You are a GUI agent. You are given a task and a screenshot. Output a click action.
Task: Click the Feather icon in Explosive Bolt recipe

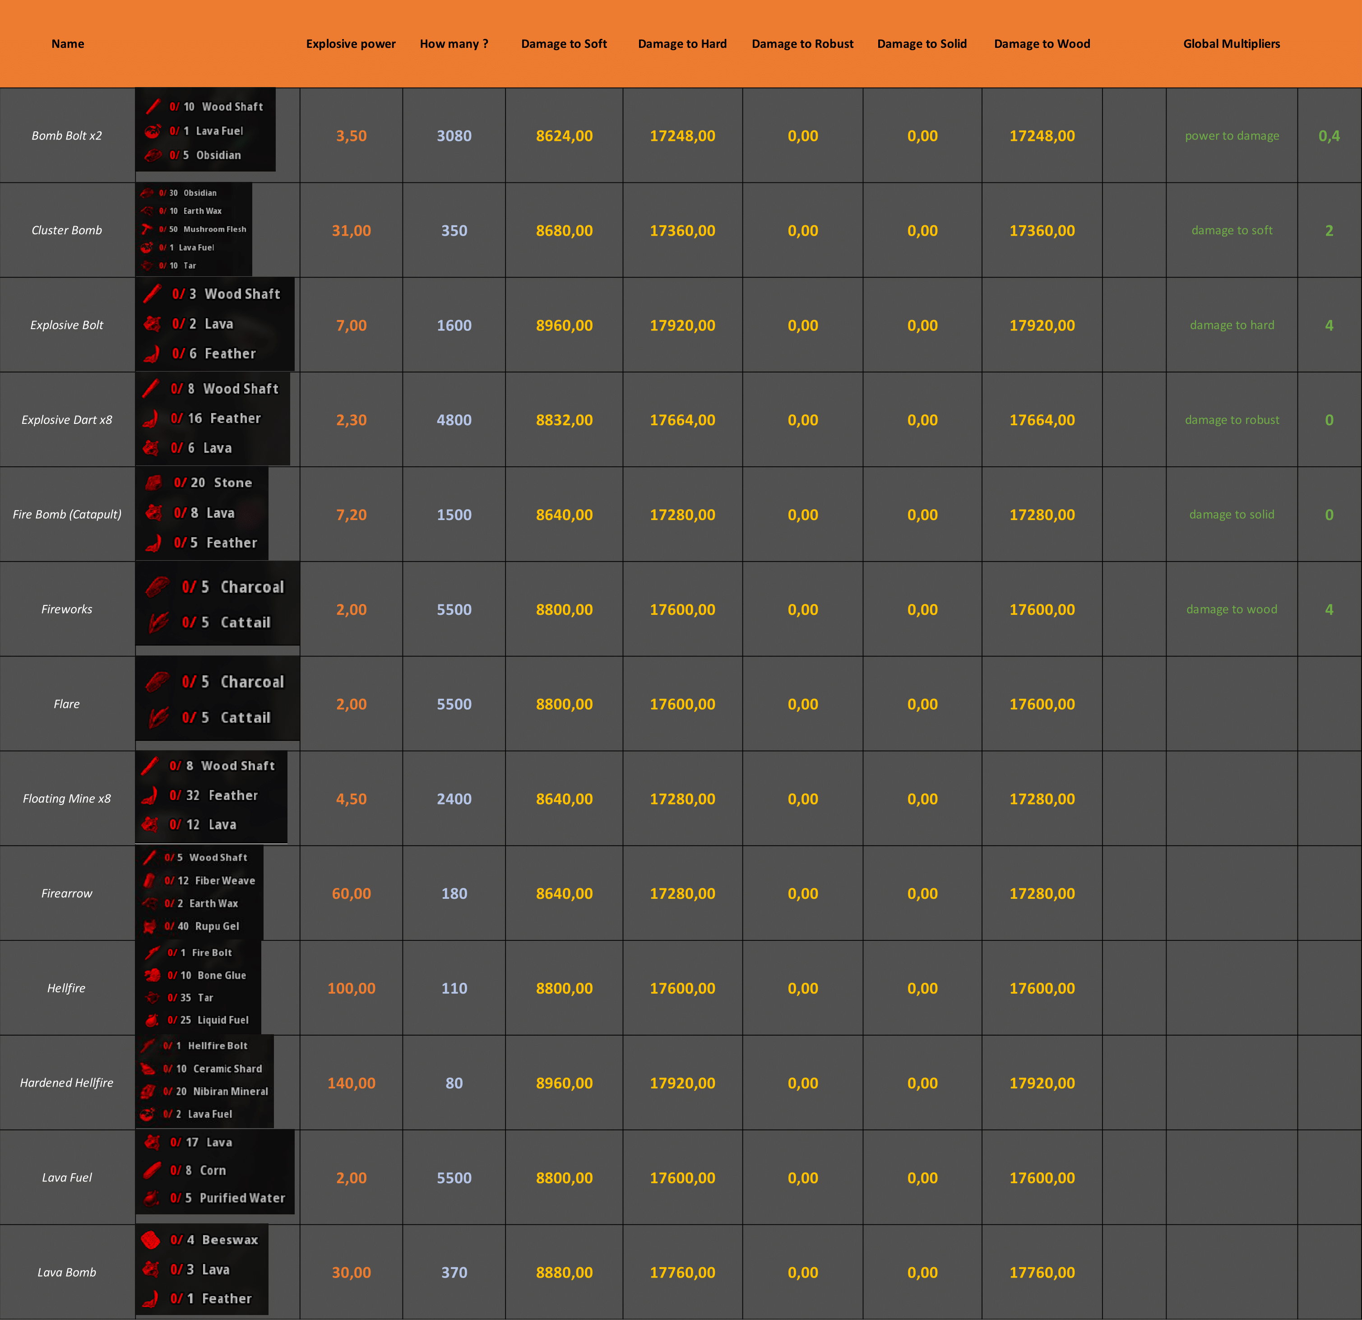pyautogui.click(x=152, y=354)
